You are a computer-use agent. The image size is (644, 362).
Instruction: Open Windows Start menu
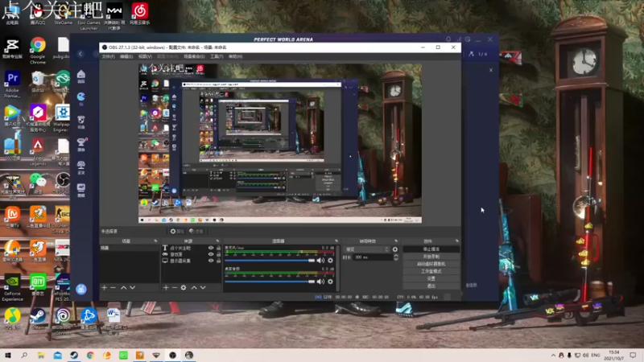(x=8, y=355)
